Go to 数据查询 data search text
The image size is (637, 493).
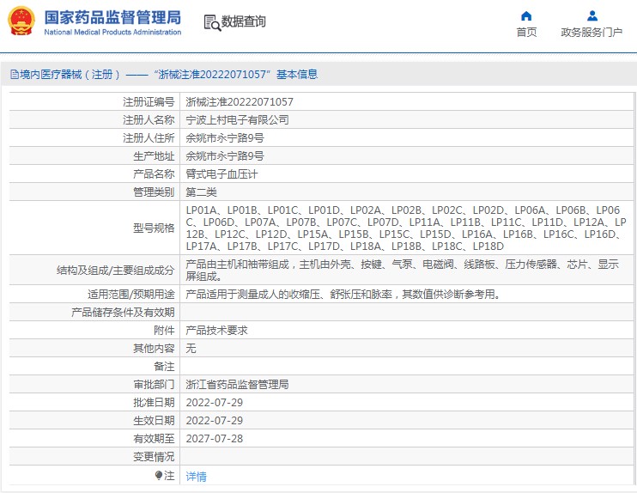pos(244,22)
